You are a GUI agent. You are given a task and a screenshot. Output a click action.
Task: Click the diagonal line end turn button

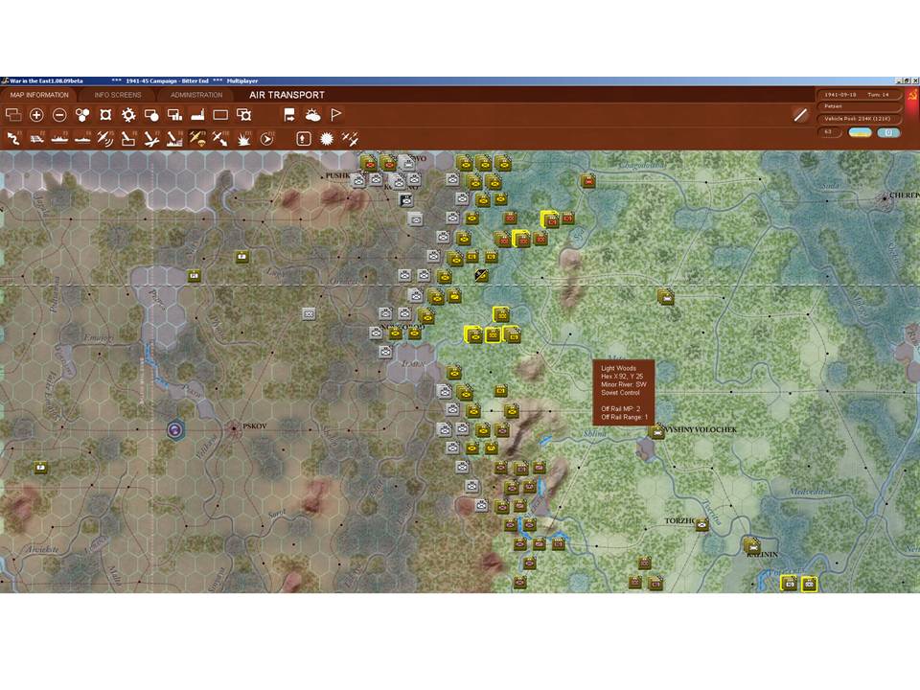click(x=800, y=115)
